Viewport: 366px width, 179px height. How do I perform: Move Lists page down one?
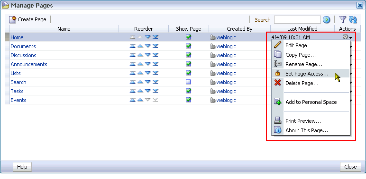[148, 73]
